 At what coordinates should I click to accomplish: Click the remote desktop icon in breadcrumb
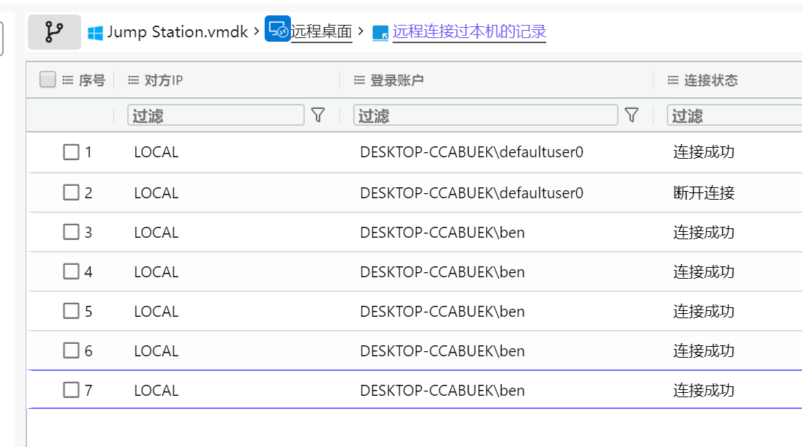pyautogui.click(x=278, y=29)
